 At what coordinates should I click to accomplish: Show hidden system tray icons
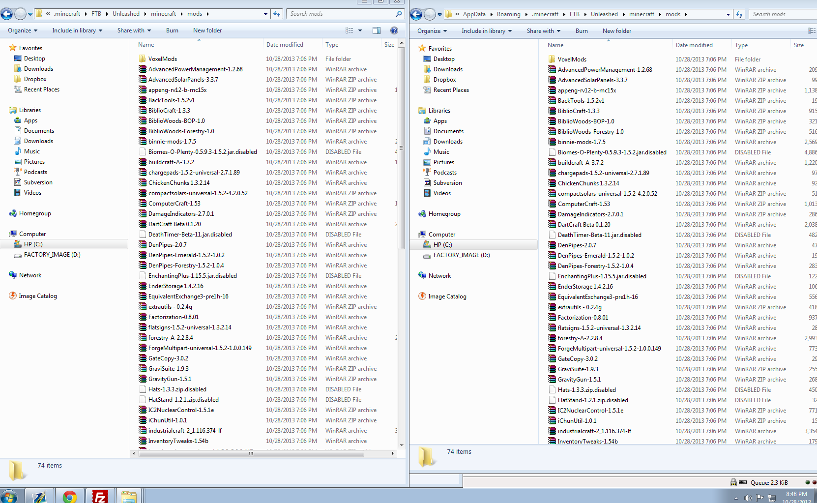tap(736, 498)
